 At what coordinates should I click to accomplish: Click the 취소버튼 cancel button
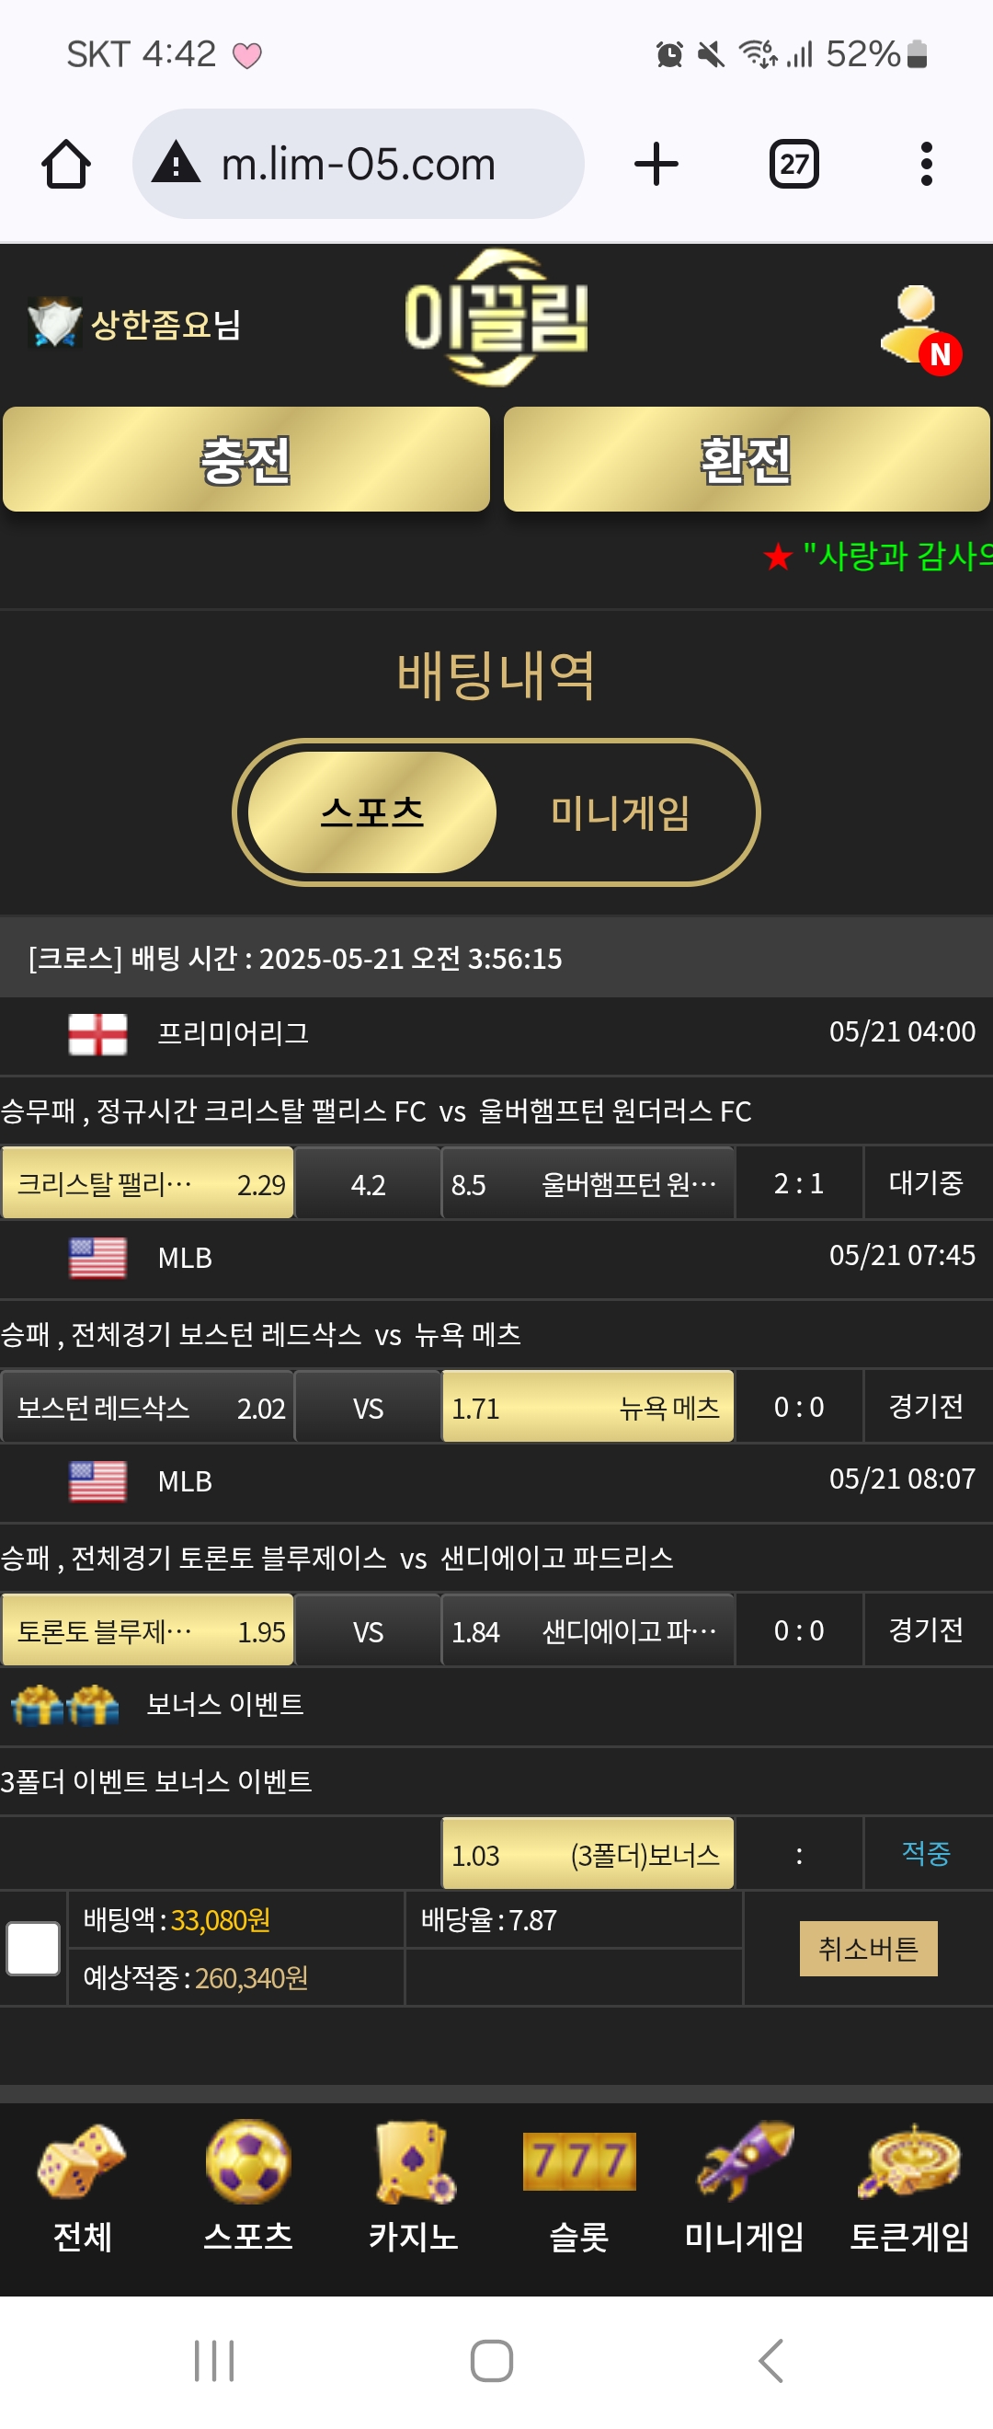(868, 1948)
